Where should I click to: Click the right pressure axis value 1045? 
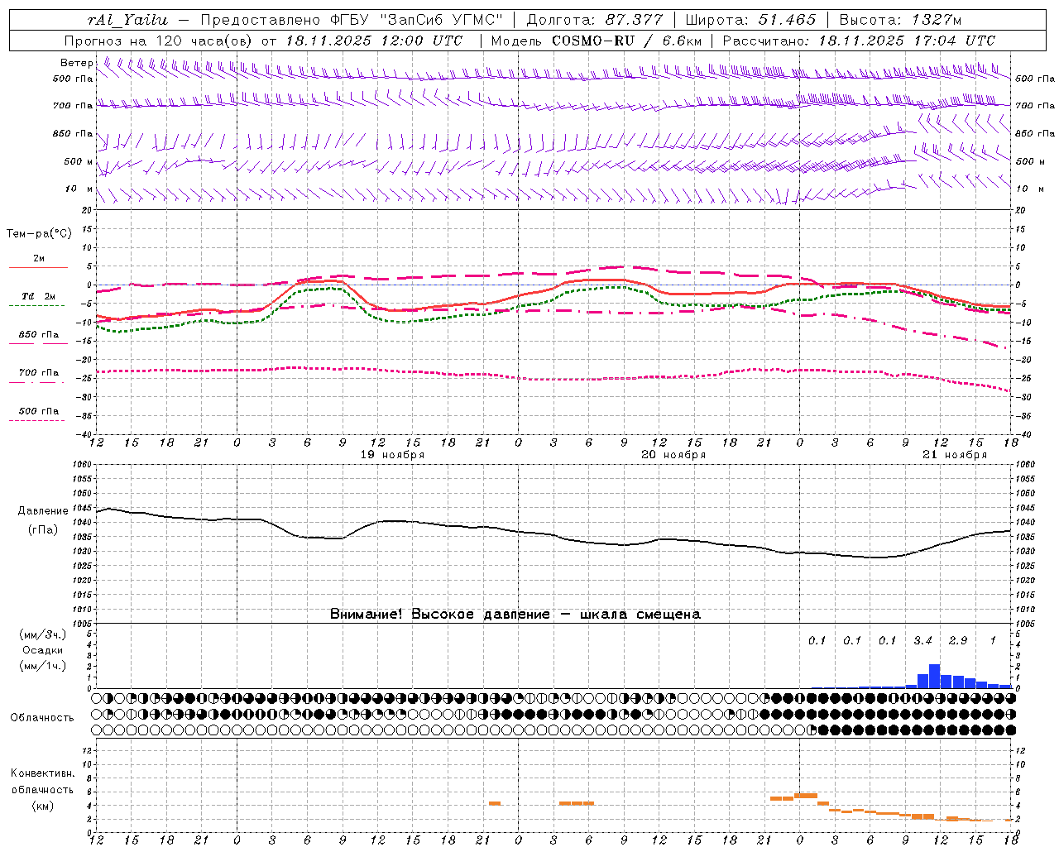click(x=1025, y=508)
